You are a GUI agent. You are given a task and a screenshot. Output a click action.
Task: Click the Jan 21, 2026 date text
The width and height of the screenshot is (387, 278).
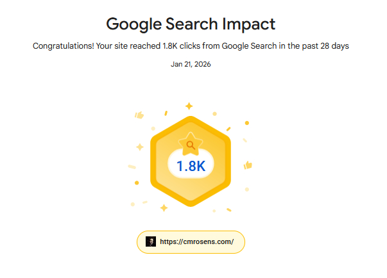tap(191, 65)
